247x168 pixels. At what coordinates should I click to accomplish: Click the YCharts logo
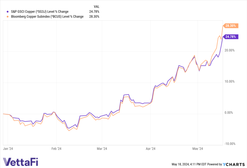coord(235,164)
